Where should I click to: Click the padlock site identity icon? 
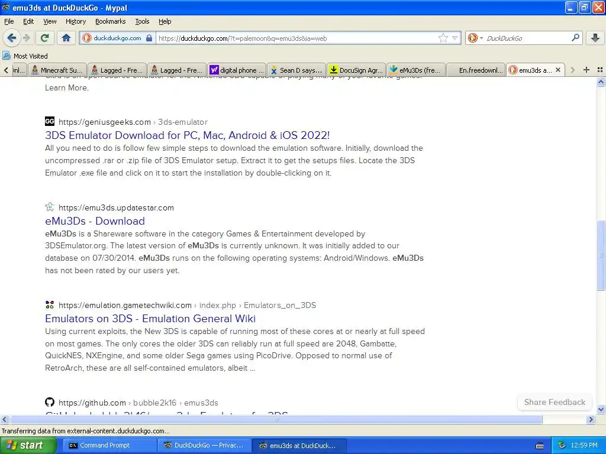click(149, 38)
